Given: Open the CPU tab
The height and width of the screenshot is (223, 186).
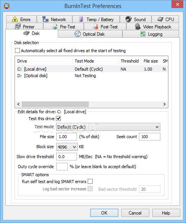Looking at the screenshot, I should tap(165, 19).
